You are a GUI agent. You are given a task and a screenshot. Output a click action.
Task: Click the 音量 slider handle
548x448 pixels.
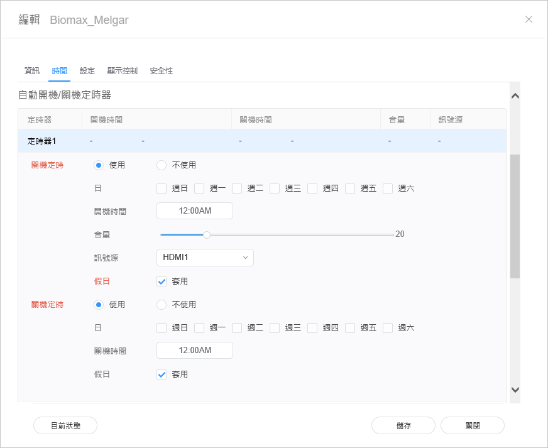coord(206,234)
